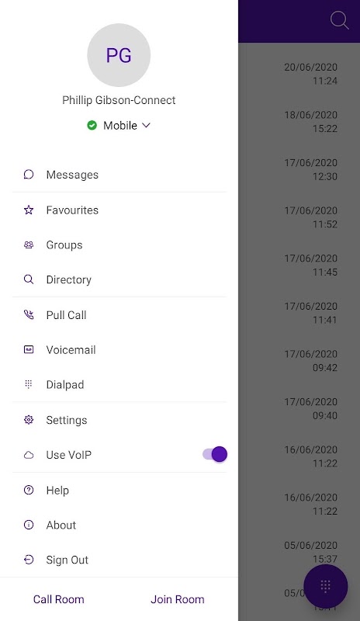
Task: Select the Groups people icon
Action: [x=29, y=245]
